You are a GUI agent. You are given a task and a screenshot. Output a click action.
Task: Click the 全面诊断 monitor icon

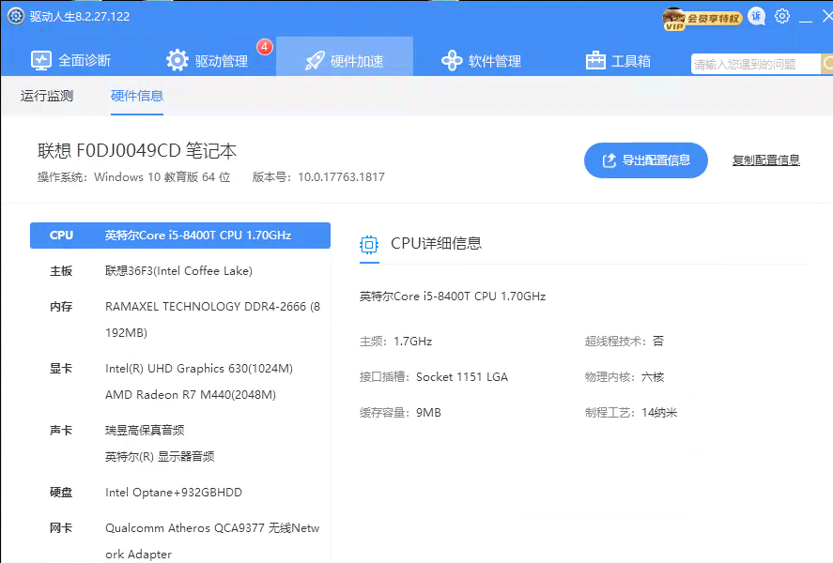41,61
